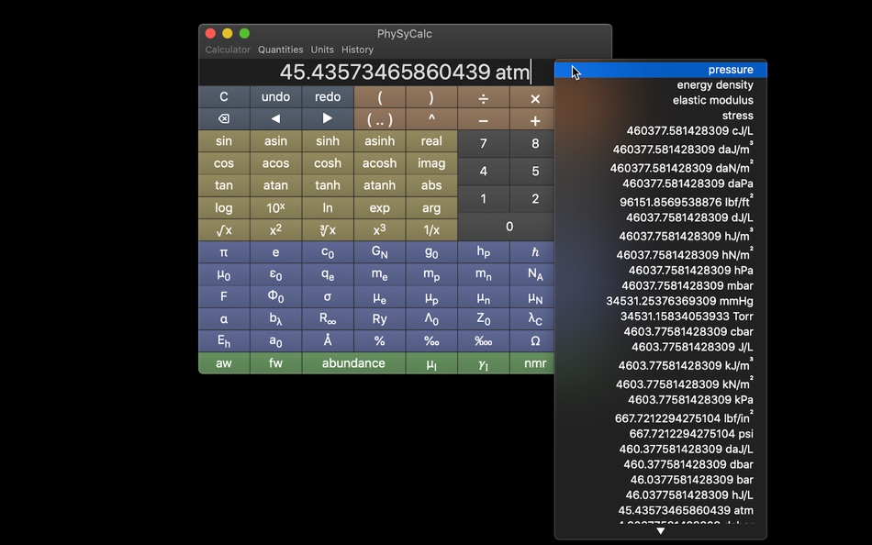872x545 pixels.
Task: Insert the vacuum permeability μ0 constant
Action: coord(224,274)
